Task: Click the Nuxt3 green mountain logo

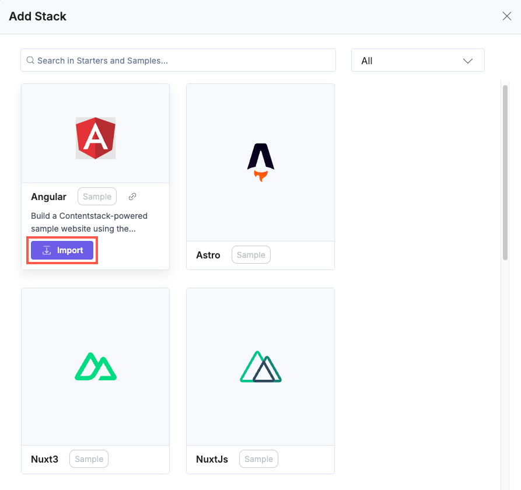Action: point(96,366)
